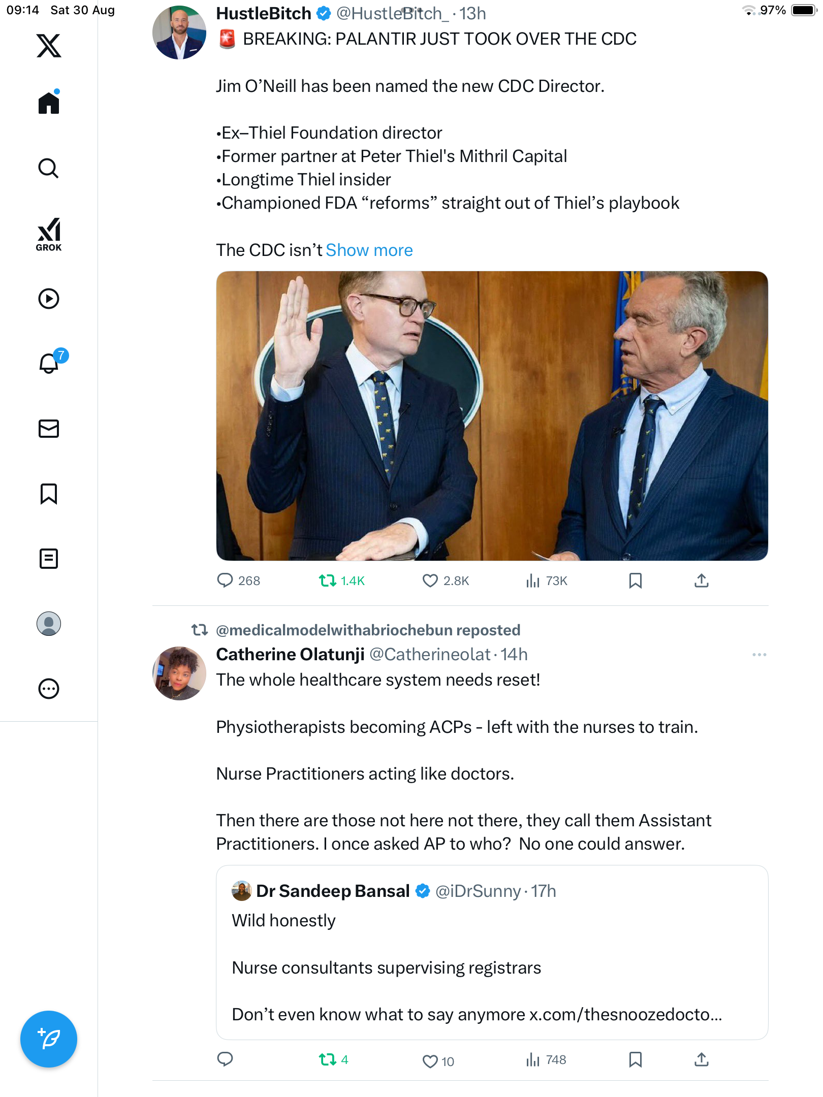This screenshot has height=1097, width=823.
Task: Open quoted Dr Sandeep Bansal post
Action: (x=492, y=952)
